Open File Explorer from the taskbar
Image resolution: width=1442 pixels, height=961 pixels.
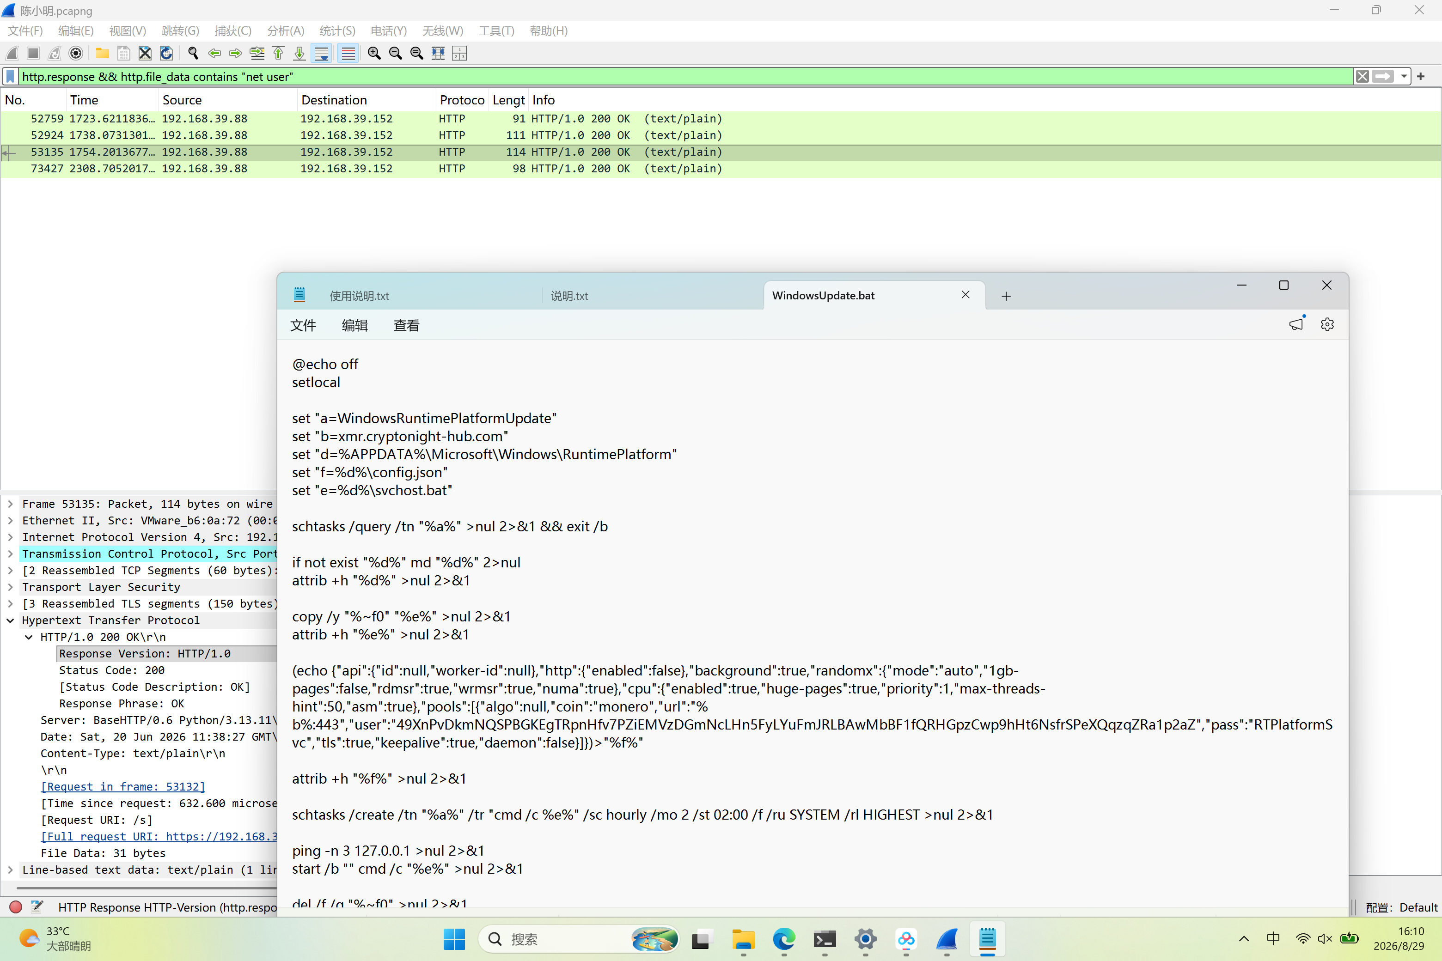(x=743, y=939)
